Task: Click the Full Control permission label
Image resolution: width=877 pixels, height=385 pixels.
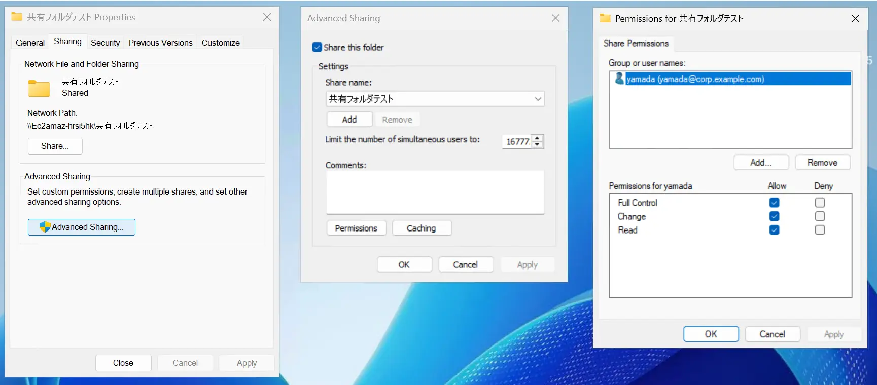Action: coord(638,203)
